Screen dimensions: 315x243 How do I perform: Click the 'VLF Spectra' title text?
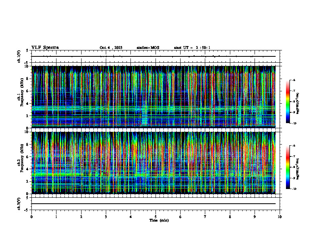pyautogui.click(x=45, y=48)
